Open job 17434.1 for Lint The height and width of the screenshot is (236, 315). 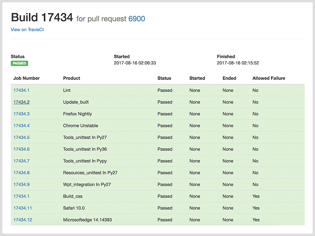(x=21, y=90)
